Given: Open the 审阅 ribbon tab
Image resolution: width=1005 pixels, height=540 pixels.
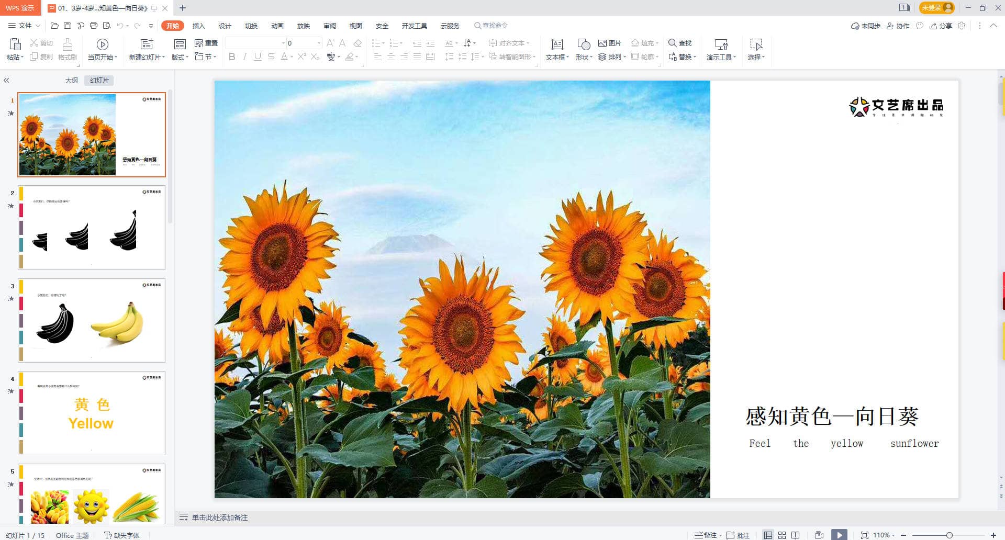Looking at the screenshot, I should 330,26.
